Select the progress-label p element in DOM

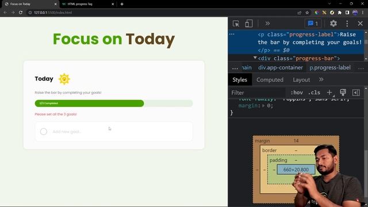tap(296, 42)
